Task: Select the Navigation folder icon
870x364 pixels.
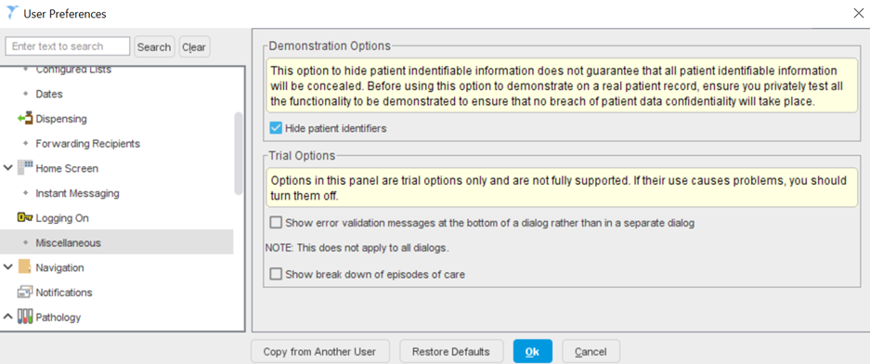Action: pyautogui.click(x=25, y=267)
